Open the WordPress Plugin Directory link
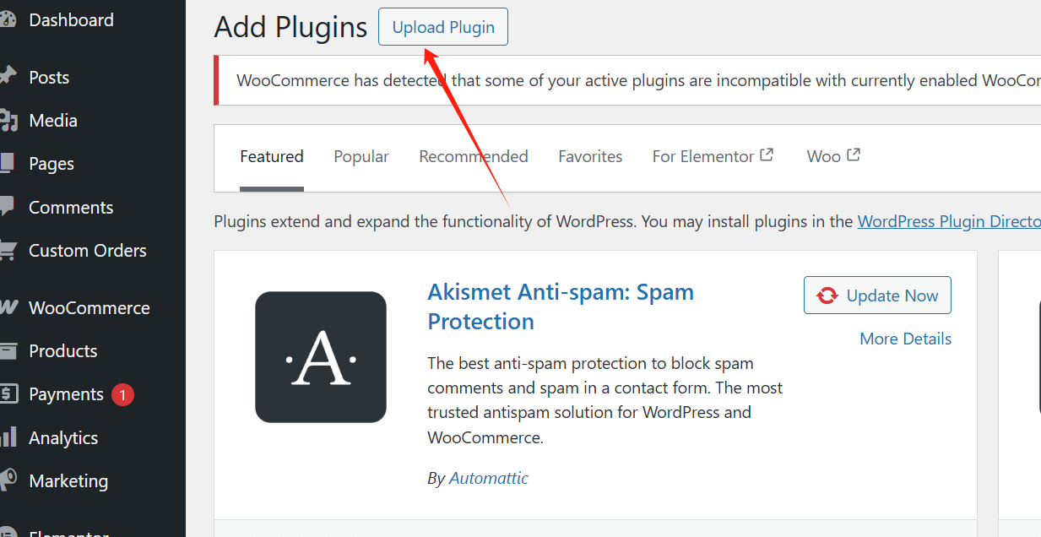 [949, 221]
